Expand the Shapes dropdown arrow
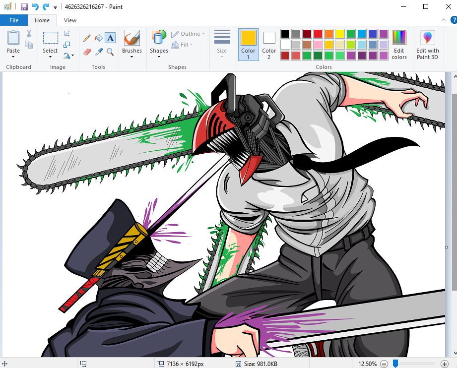This screenshot has width=457, height=368. click(159, 57)
